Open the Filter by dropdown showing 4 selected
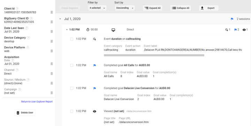251x126 pixels. pos(97,8)
